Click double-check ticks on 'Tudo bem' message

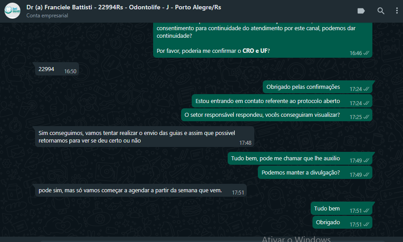pyautogui.click(x=366, y=210)
